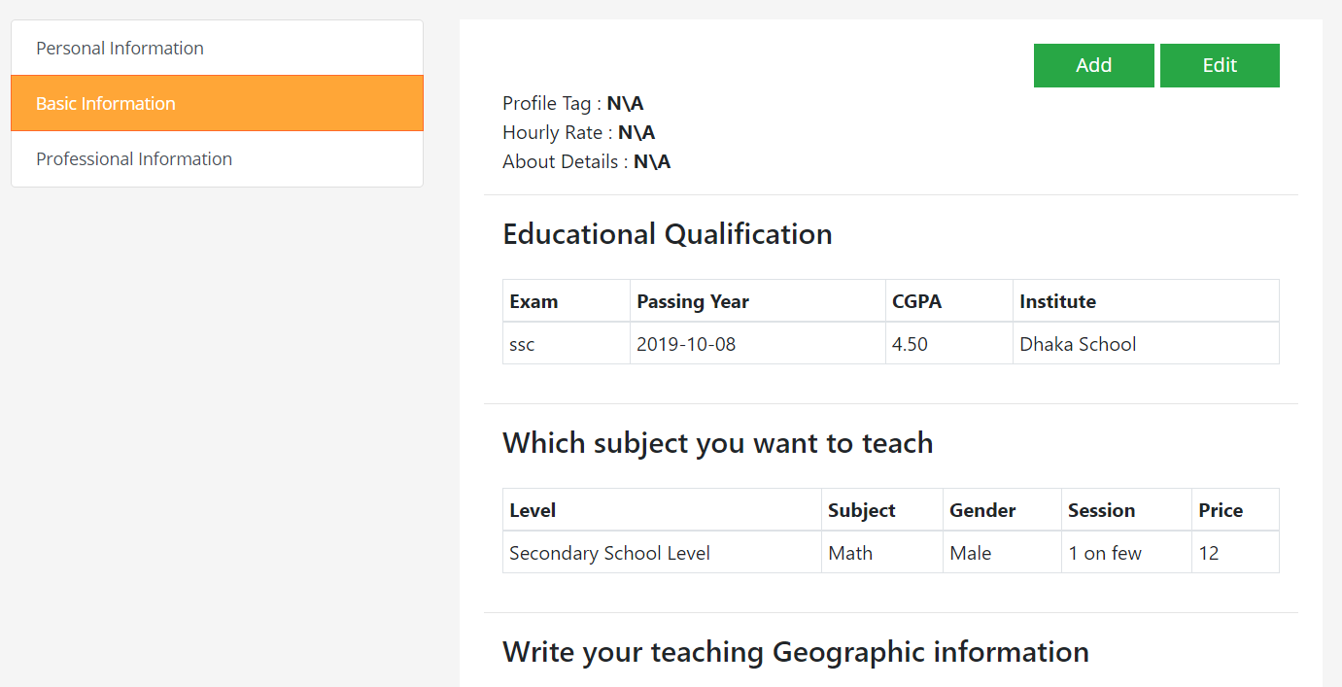This screenshot has height=687, width=1342.
Task: Click the Secondary School Level cell
Action: click(x=662, y=553)
